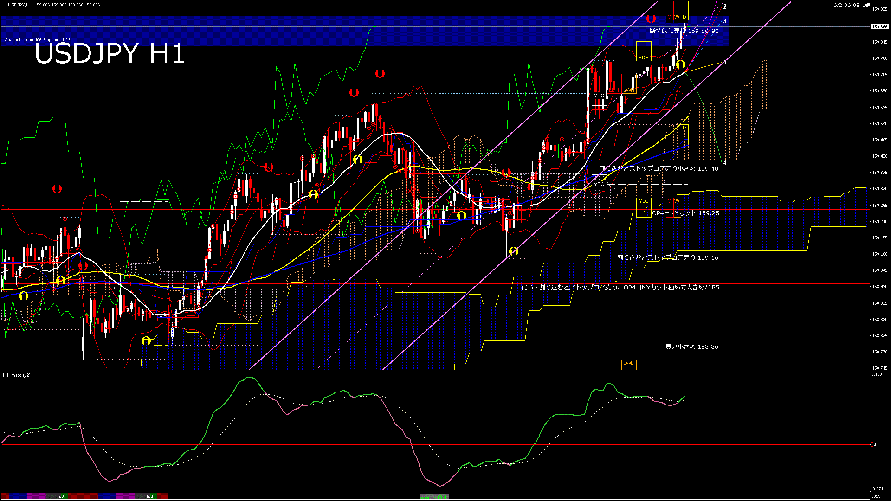The image size is (891, 501).
Task: Click the 6/2 date marker on the timeline
Action: [61, 496]
